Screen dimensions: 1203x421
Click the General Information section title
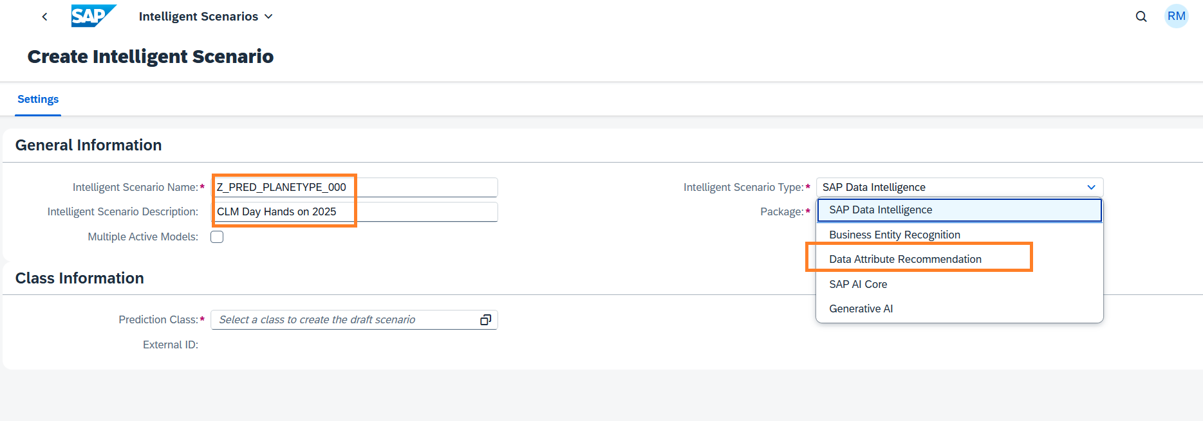pyautogui.click(x=88, y=145)
